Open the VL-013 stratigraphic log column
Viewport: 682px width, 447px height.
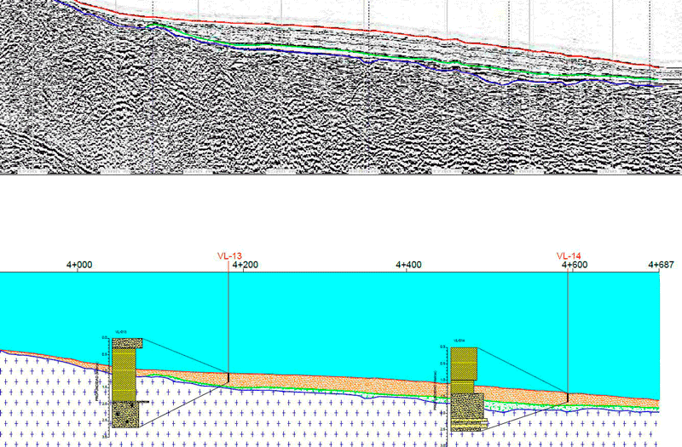coord(125,382)
